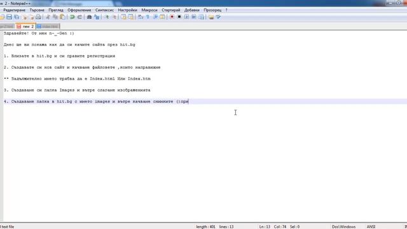Click 'Ln : 13' in status bar
The height and width of the screenshot is (229, 407).
265,226
